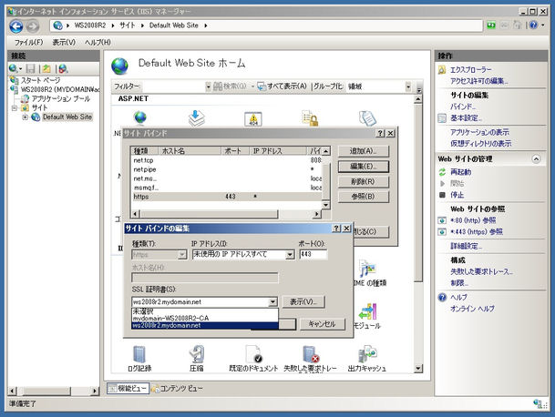Image resolution: width=555 pixels, height=417 pixels.
Task: Click the padlock list icon under ASP.NET
Action: pos(310,118)
